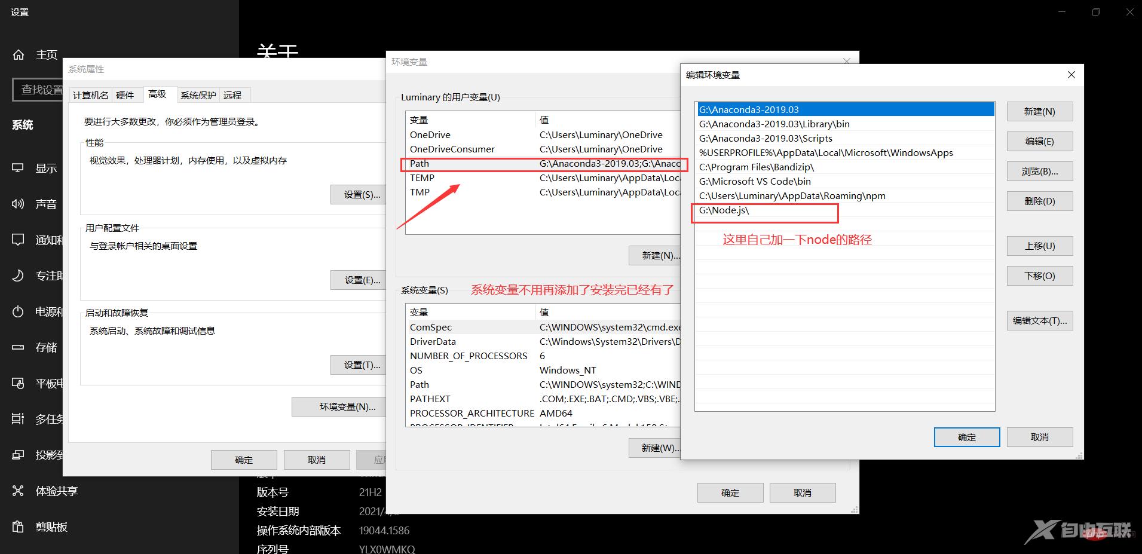This screenshot has height=554, width=1142.
Task: Click 下移(O) to move entry down
Action: pyautogui.click(x=1040, y=276)
